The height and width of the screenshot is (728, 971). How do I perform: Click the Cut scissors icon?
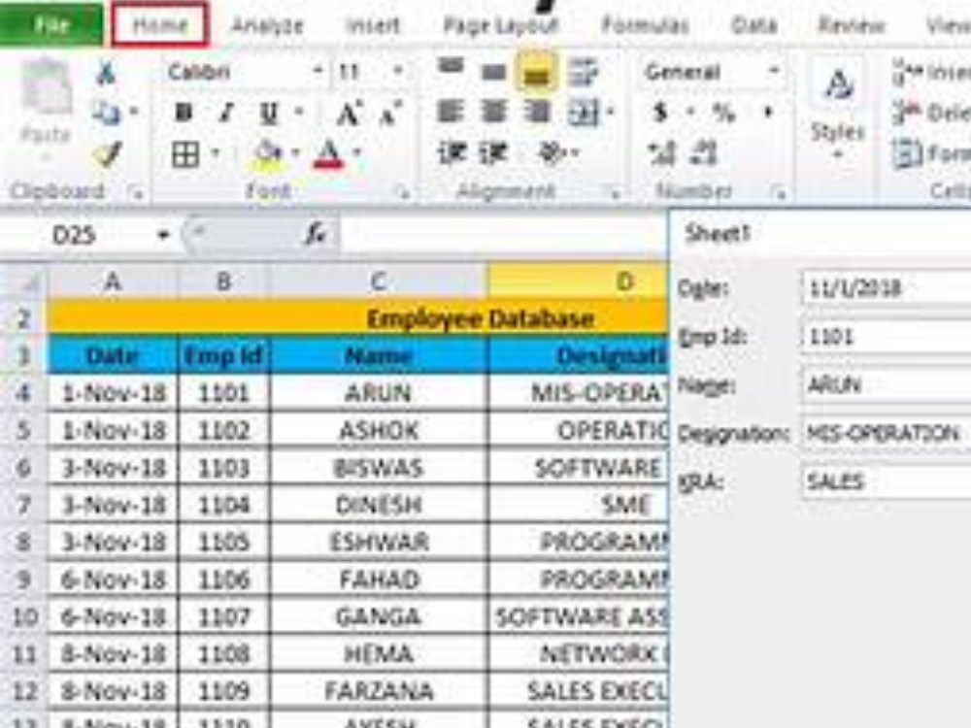point(106,73)
